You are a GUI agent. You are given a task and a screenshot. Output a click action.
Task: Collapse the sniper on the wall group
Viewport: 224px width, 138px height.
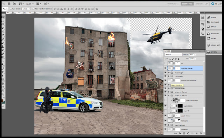[169, 96]
